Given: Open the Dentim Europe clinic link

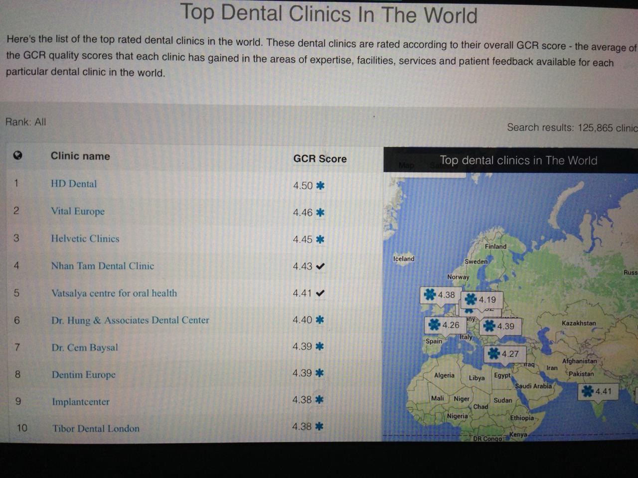Looking at the screenshot, I should [x=84, y=374].
